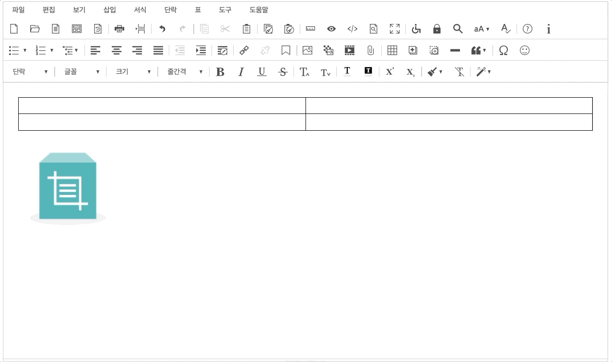The width and height of the screenshot is (612, 362).
Task: Open the special characters Omega icon
Action: coord(503,50)
